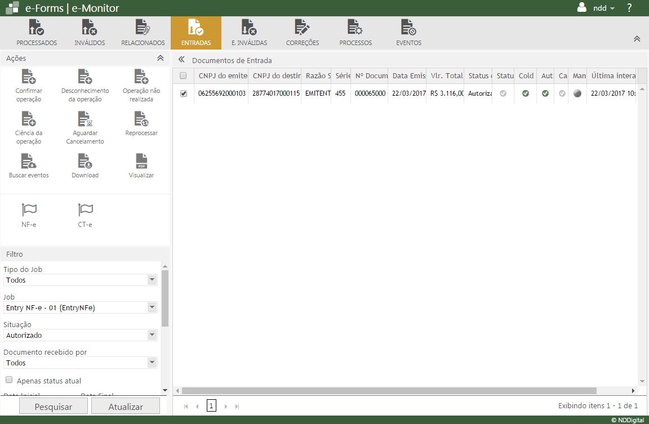Open the Correções tab

pyautogui.click(x=302, y=33)
